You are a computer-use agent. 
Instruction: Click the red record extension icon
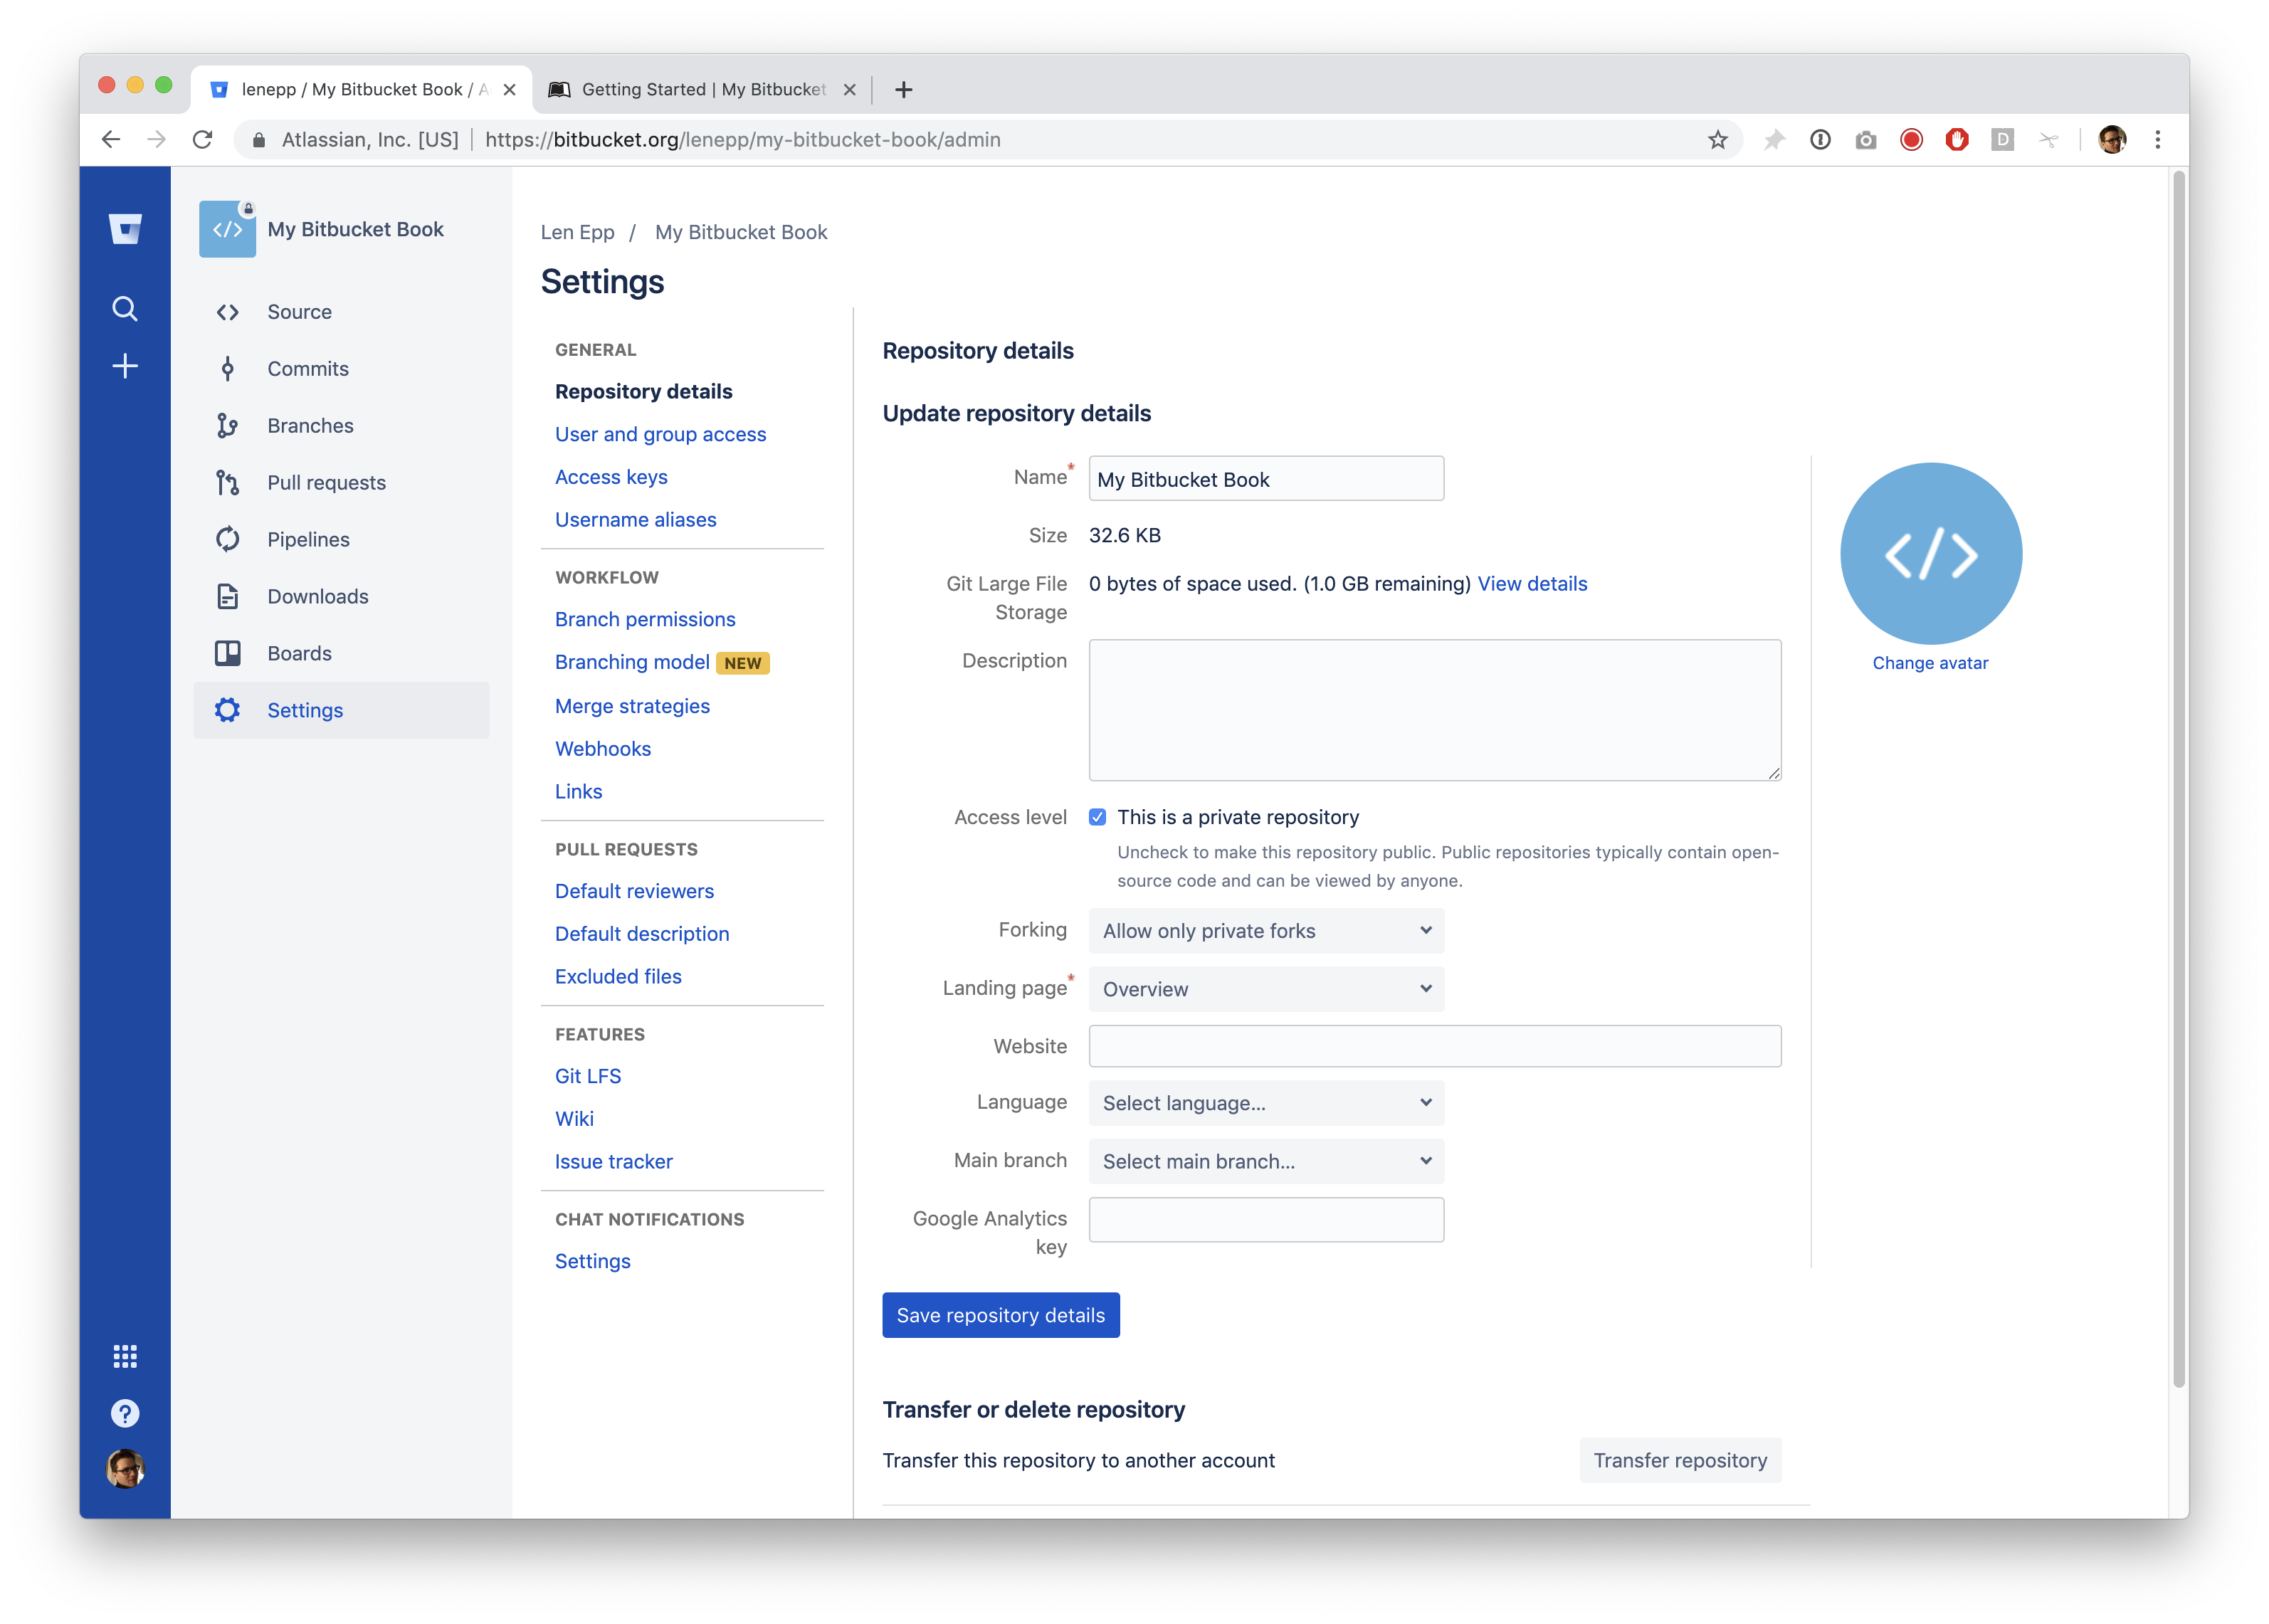1911,140
